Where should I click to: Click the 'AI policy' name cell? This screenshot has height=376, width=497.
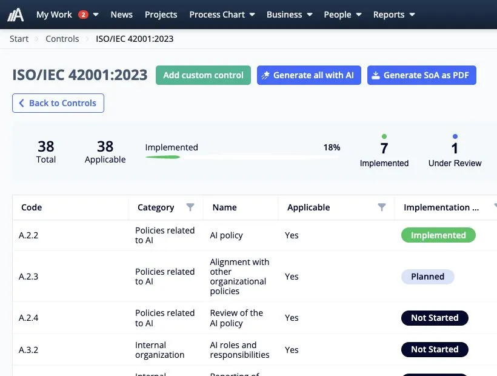(226, 235)
